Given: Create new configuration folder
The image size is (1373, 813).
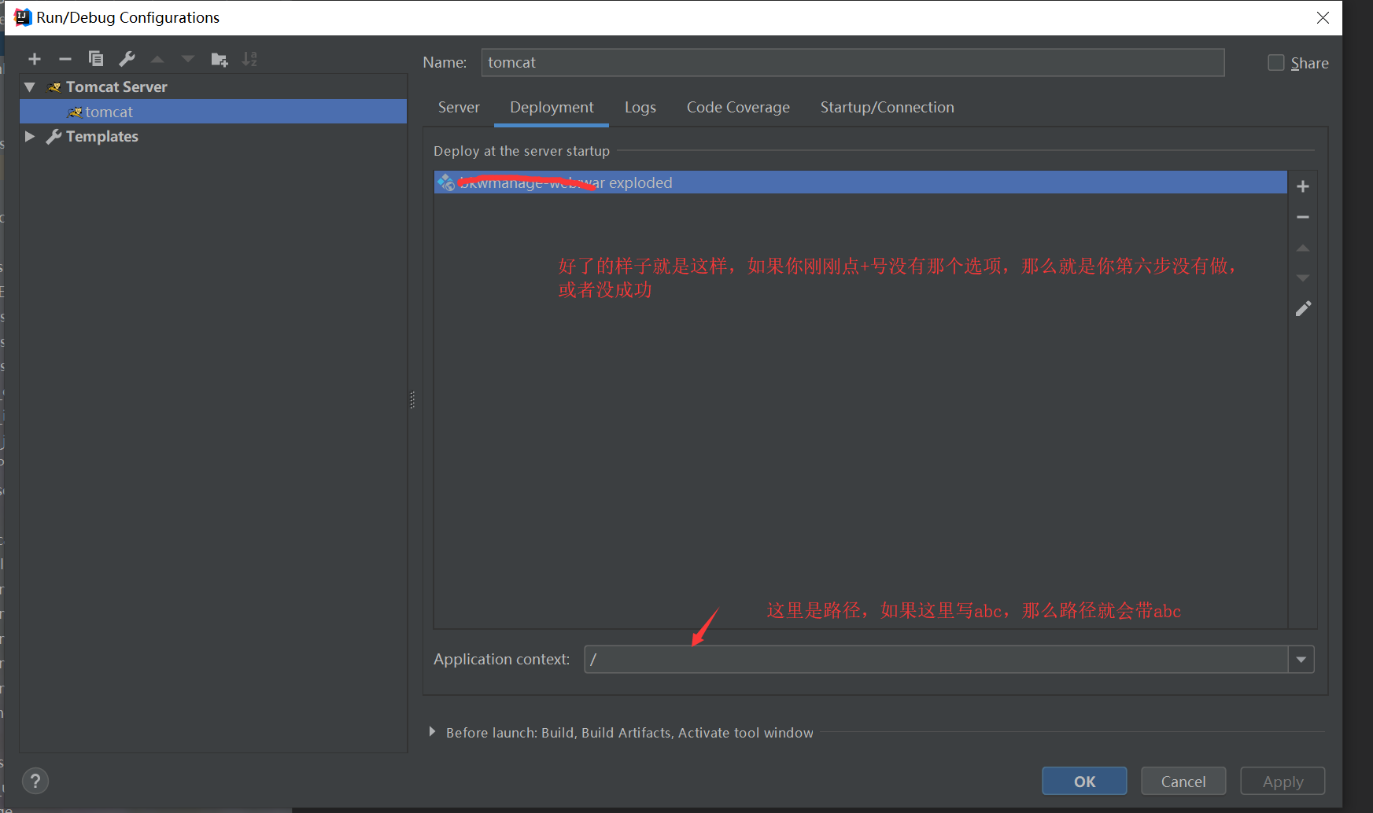Looking at the screenshot, I should click(x=220, y=59).
